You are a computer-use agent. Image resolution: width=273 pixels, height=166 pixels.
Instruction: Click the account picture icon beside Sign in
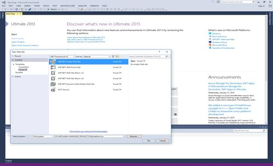[270, 6]
